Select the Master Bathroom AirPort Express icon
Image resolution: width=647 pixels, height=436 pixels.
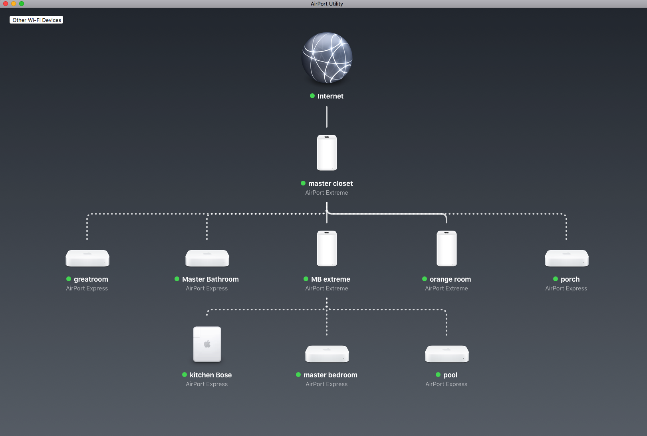coord(207,258)
